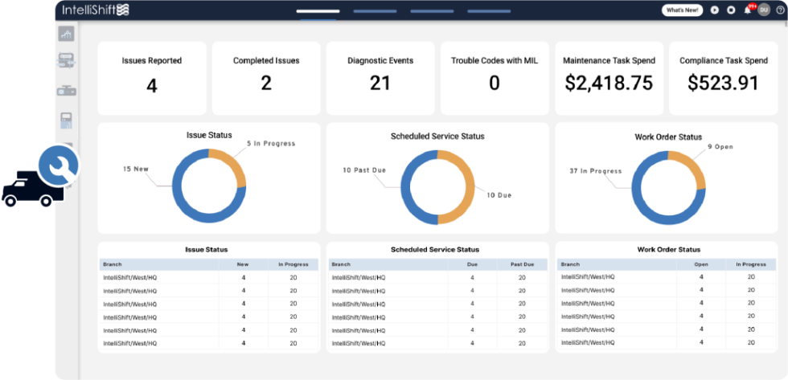Click the IntelliShift logo
The height and width of the screenshot is (380, 788).
[x=96, y=10]
